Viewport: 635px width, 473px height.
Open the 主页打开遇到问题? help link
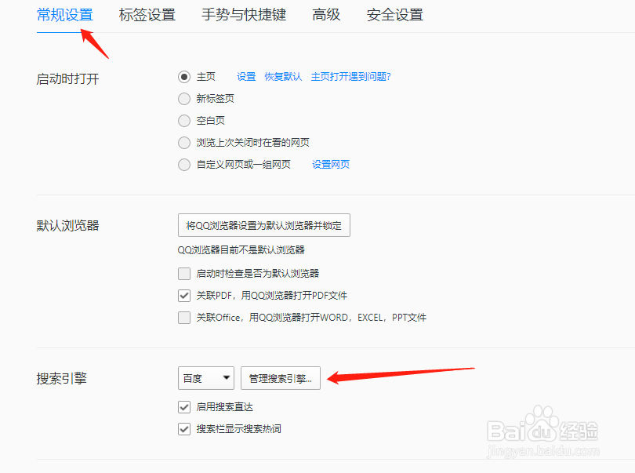pyautogui.click(x=350, y=77)
